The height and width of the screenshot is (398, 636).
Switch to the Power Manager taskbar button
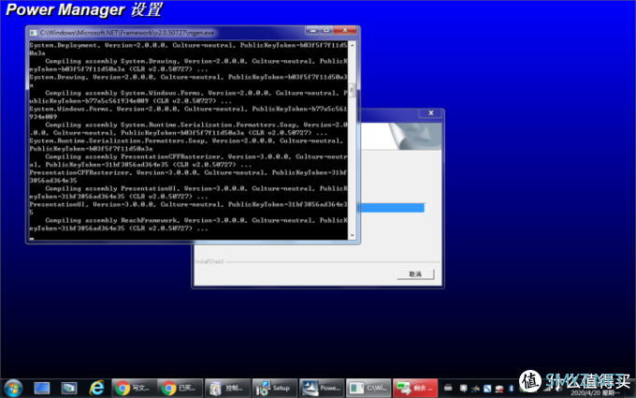322,389
